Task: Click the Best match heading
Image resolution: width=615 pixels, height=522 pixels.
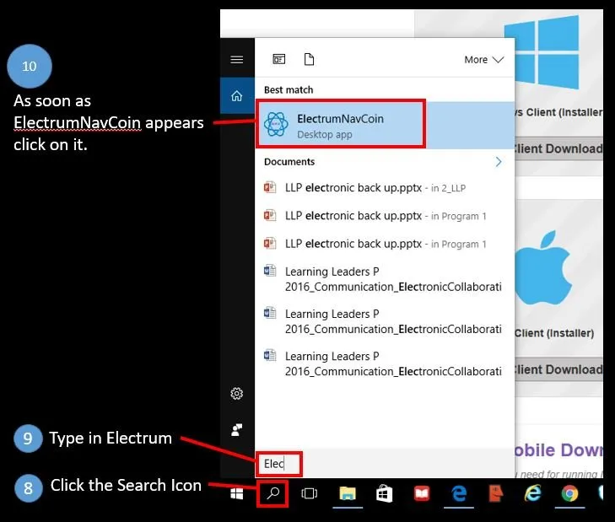Action: (289, 89)
